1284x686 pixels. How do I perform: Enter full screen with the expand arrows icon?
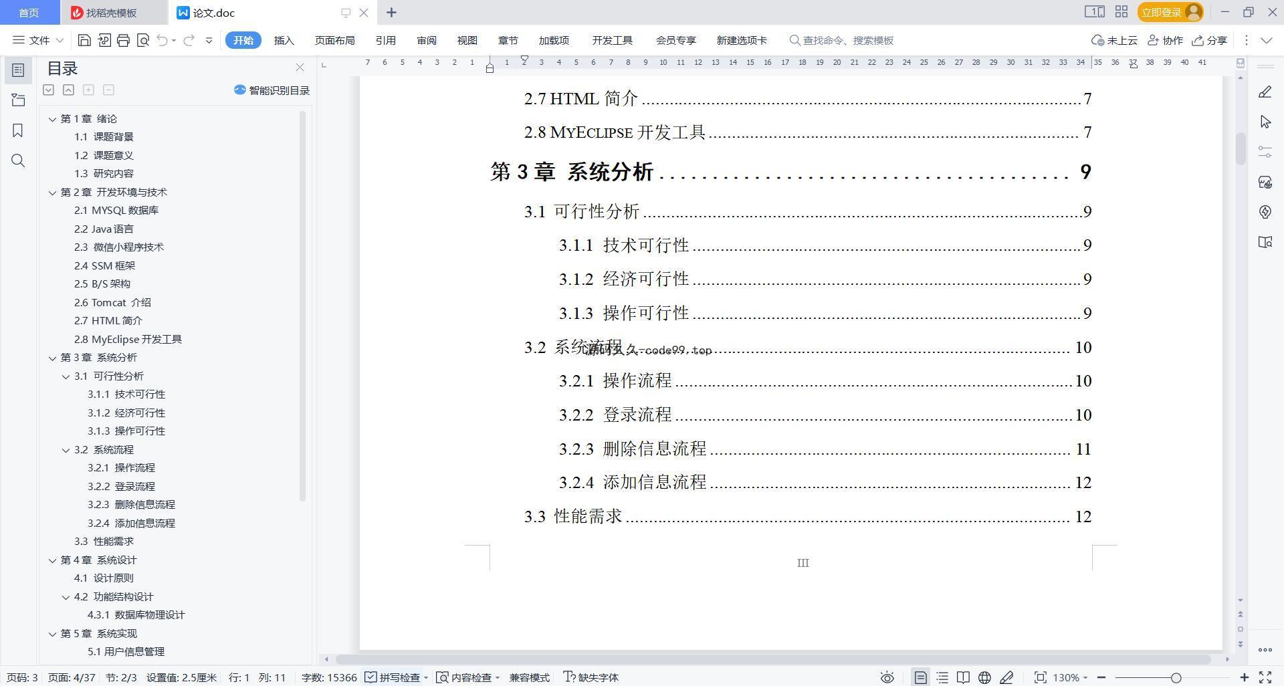[1265, 677]
